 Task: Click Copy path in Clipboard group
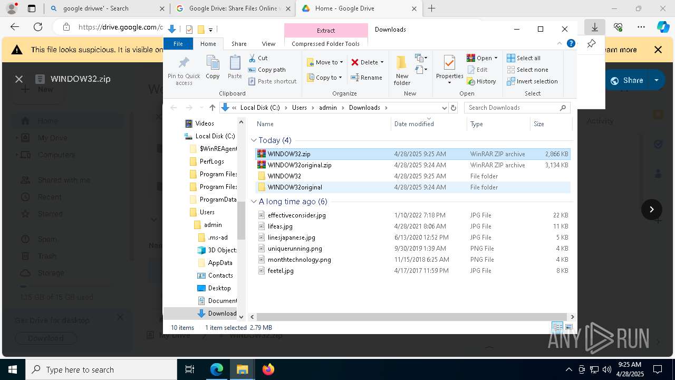pos(266,70)
